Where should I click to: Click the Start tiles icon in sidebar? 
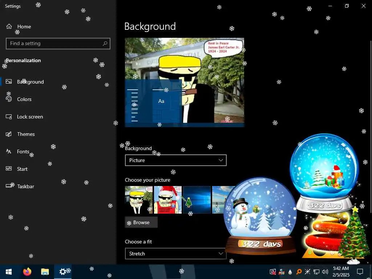9,169
